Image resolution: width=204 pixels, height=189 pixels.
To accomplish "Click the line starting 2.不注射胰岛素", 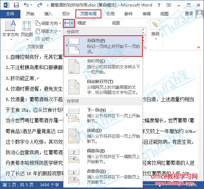I will point(34,68).
